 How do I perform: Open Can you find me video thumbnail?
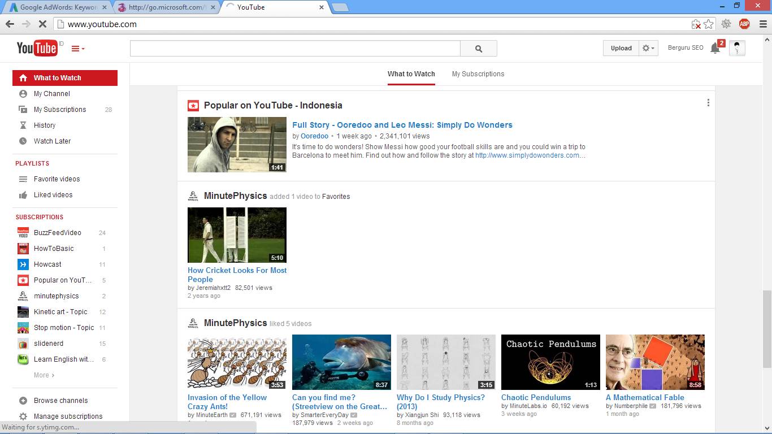click(x=341, y=362)
